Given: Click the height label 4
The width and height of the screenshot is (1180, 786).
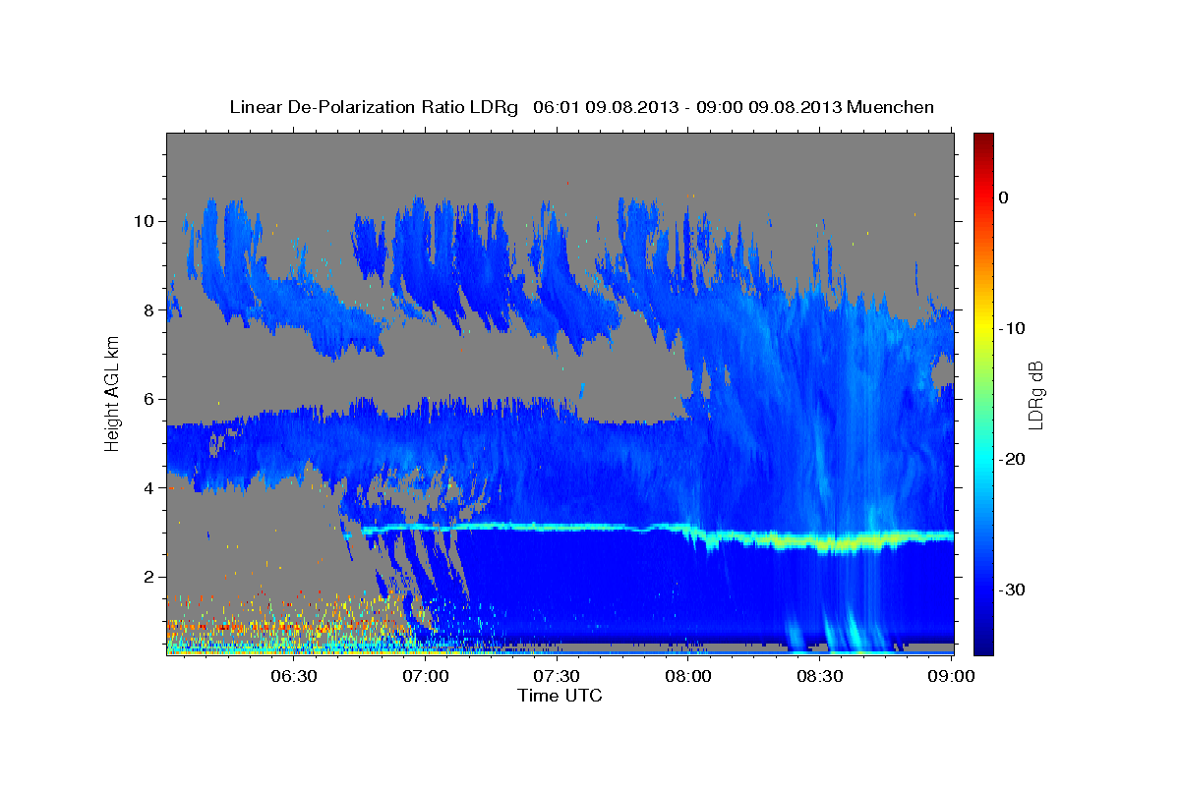Looking at the screenshot, I should click(x=149, y=487).
